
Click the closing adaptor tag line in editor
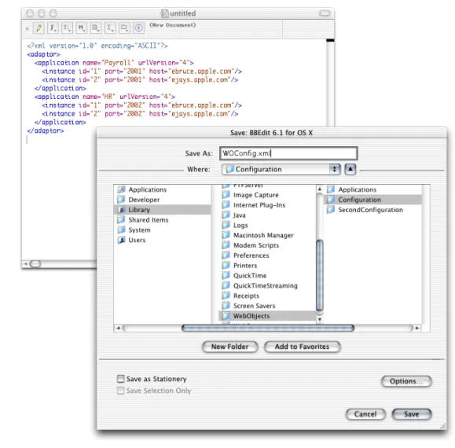point(46,130)
